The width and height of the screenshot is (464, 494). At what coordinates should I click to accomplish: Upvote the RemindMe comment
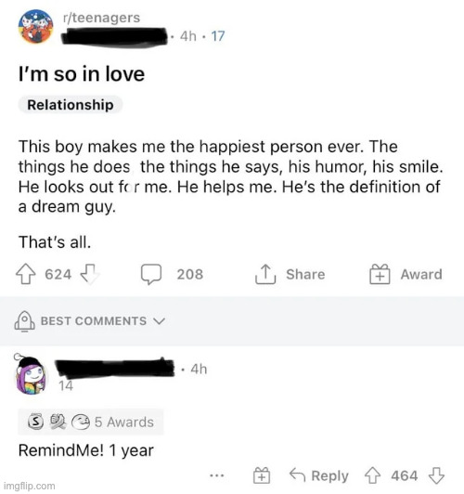click(373, 475)
